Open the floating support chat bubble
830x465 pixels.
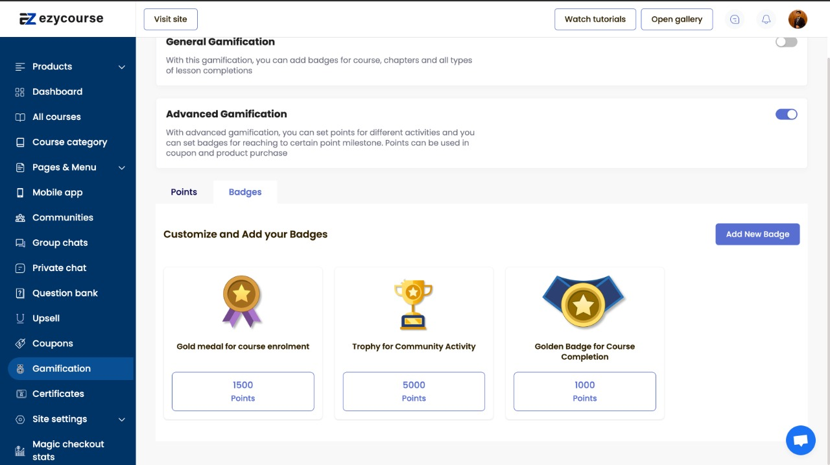pyautogui.click(x=800, y=441)
